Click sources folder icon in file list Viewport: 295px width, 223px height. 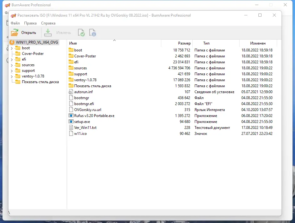(x=71, y=68)
